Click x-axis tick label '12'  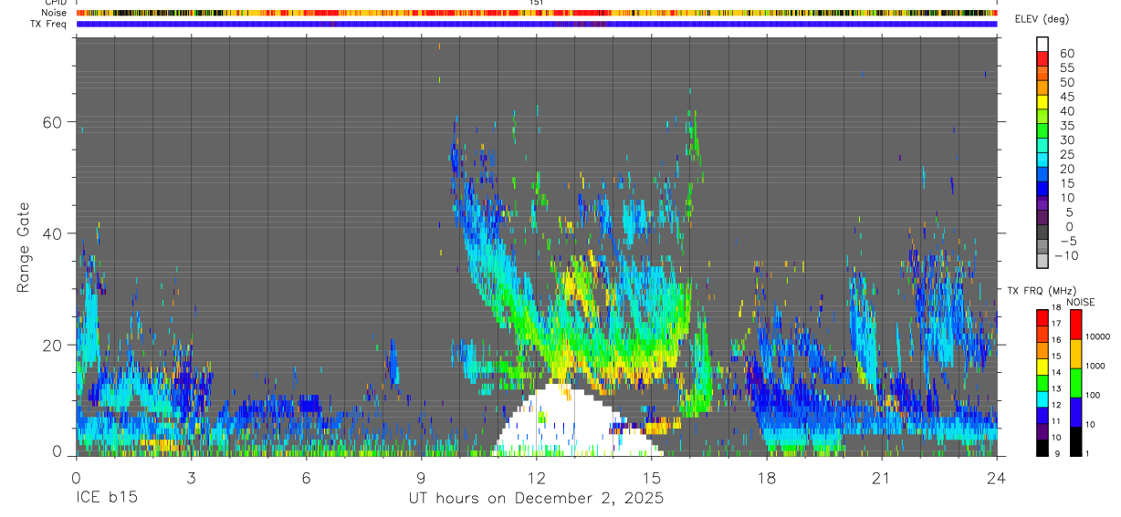(x=536, y=479)
